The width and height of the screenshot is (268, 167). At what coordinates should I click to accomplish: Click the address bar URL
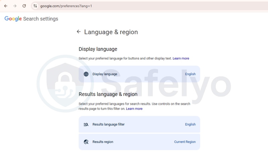(66, 6)
